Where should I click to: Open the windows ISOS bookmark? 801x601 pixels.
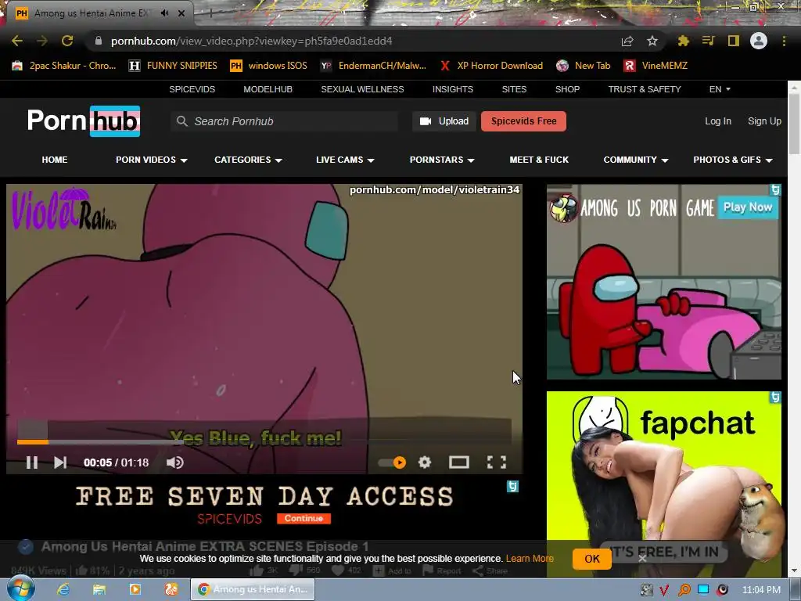point(269,66)
